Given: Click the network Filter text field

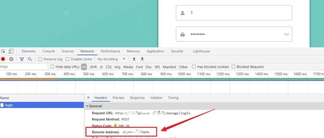Looking at the screenshot, I should pyautogui.click(x=23, y=67).
